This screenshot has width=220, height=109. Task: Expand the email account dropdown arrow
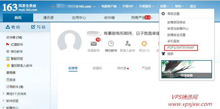94,6
